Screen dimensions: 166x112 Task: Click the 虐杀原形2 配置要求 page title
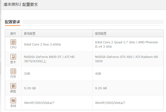click(x=21, y=5)
